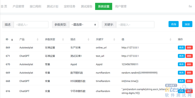195x98 pixels.
Task: Open the 测试计划 tab
Action: click(53, 6)
